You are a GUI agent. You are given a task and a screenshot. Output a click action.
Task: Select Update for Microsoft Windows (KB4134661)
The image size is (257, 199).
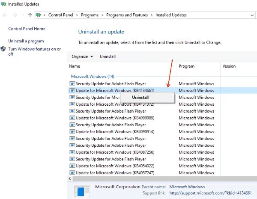tap(115, 90)
